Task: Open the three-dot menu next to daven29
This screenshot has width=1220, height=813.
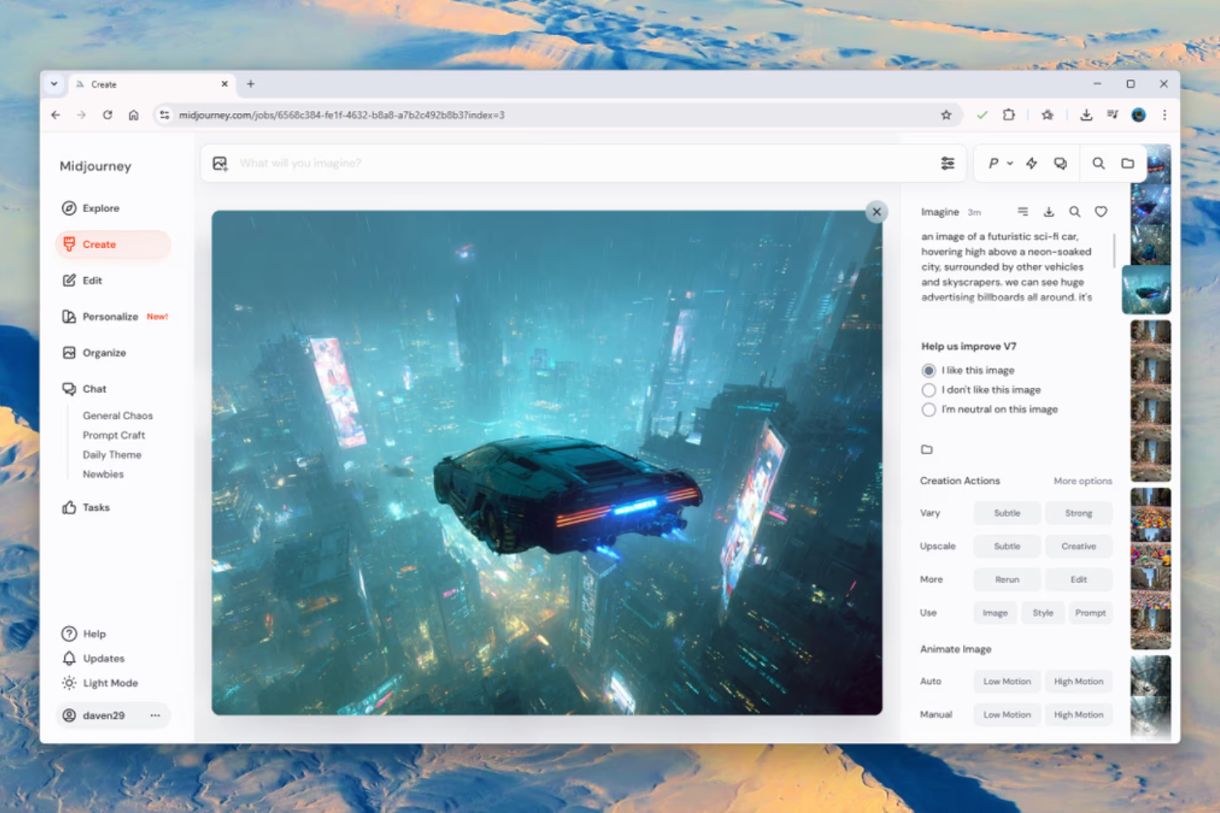Action: 155,715
